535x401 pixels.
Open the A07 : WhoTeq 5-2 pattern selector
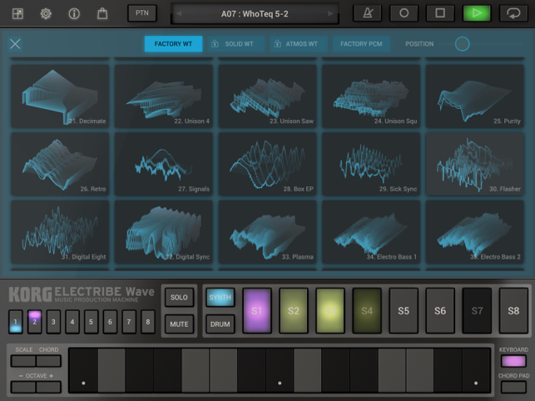pyautogui.click(x=255, y=14)
